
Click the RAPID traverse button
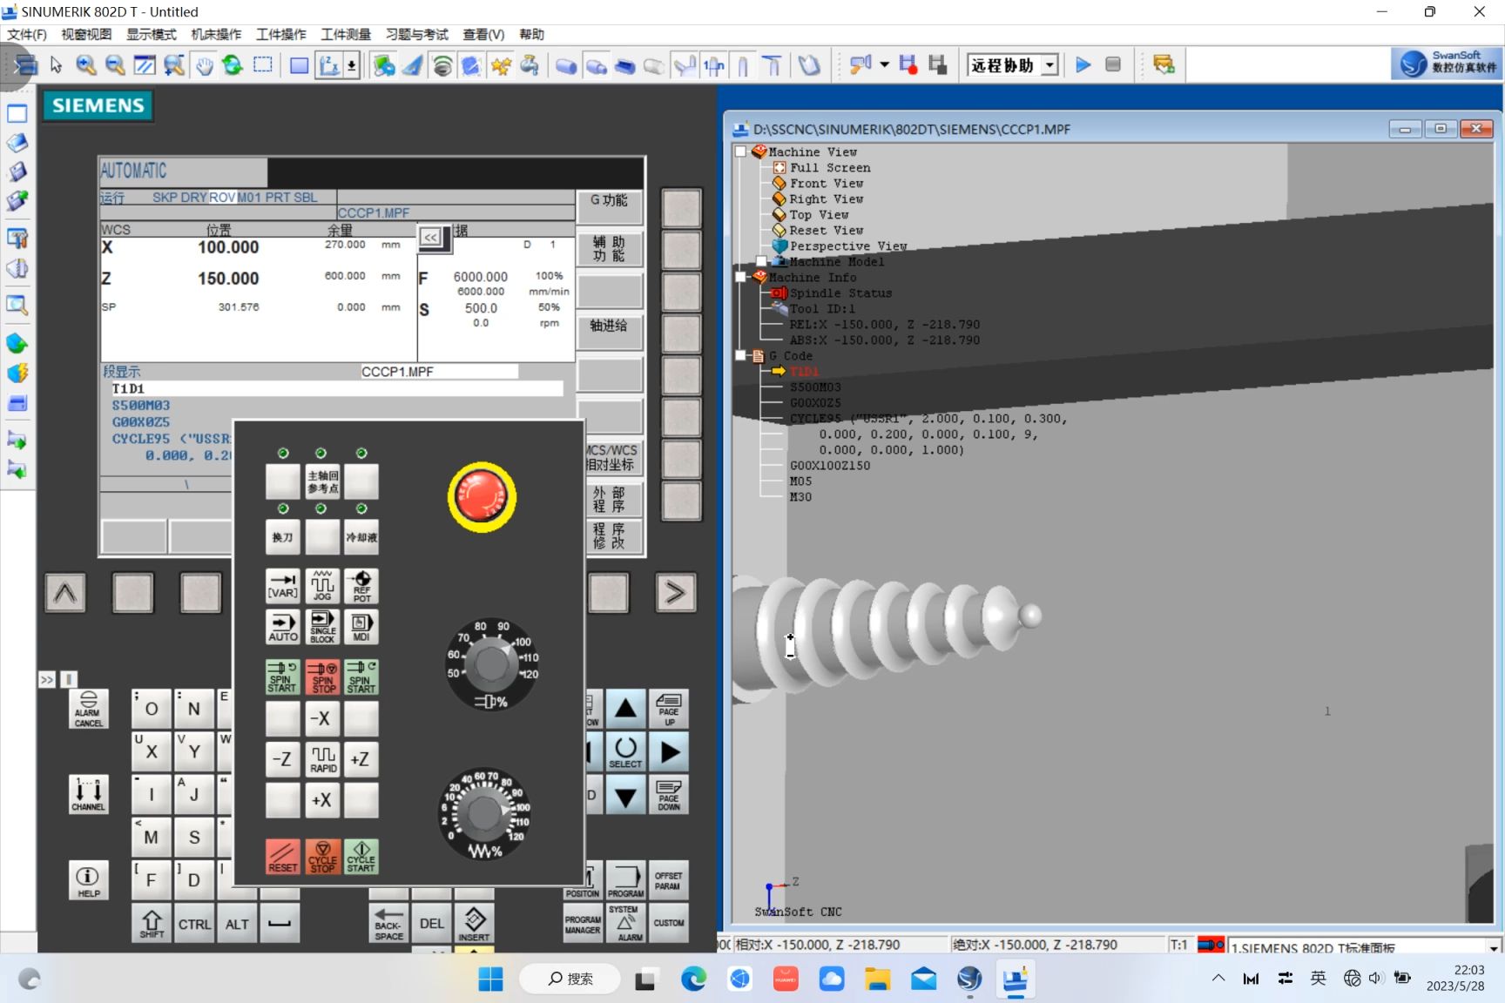click(322, 759)
